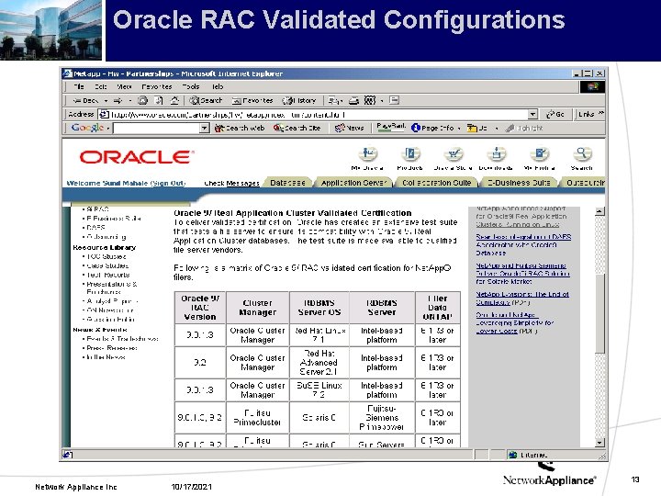This screenshot has width=661, height=496.
Task: Open Tech Reports in Resource Library
Action: pos(108,275)
